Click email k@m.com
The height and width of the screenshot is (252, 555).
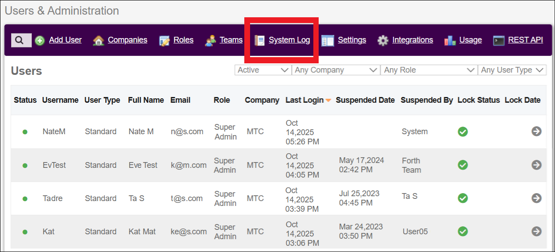click(189, 165)
